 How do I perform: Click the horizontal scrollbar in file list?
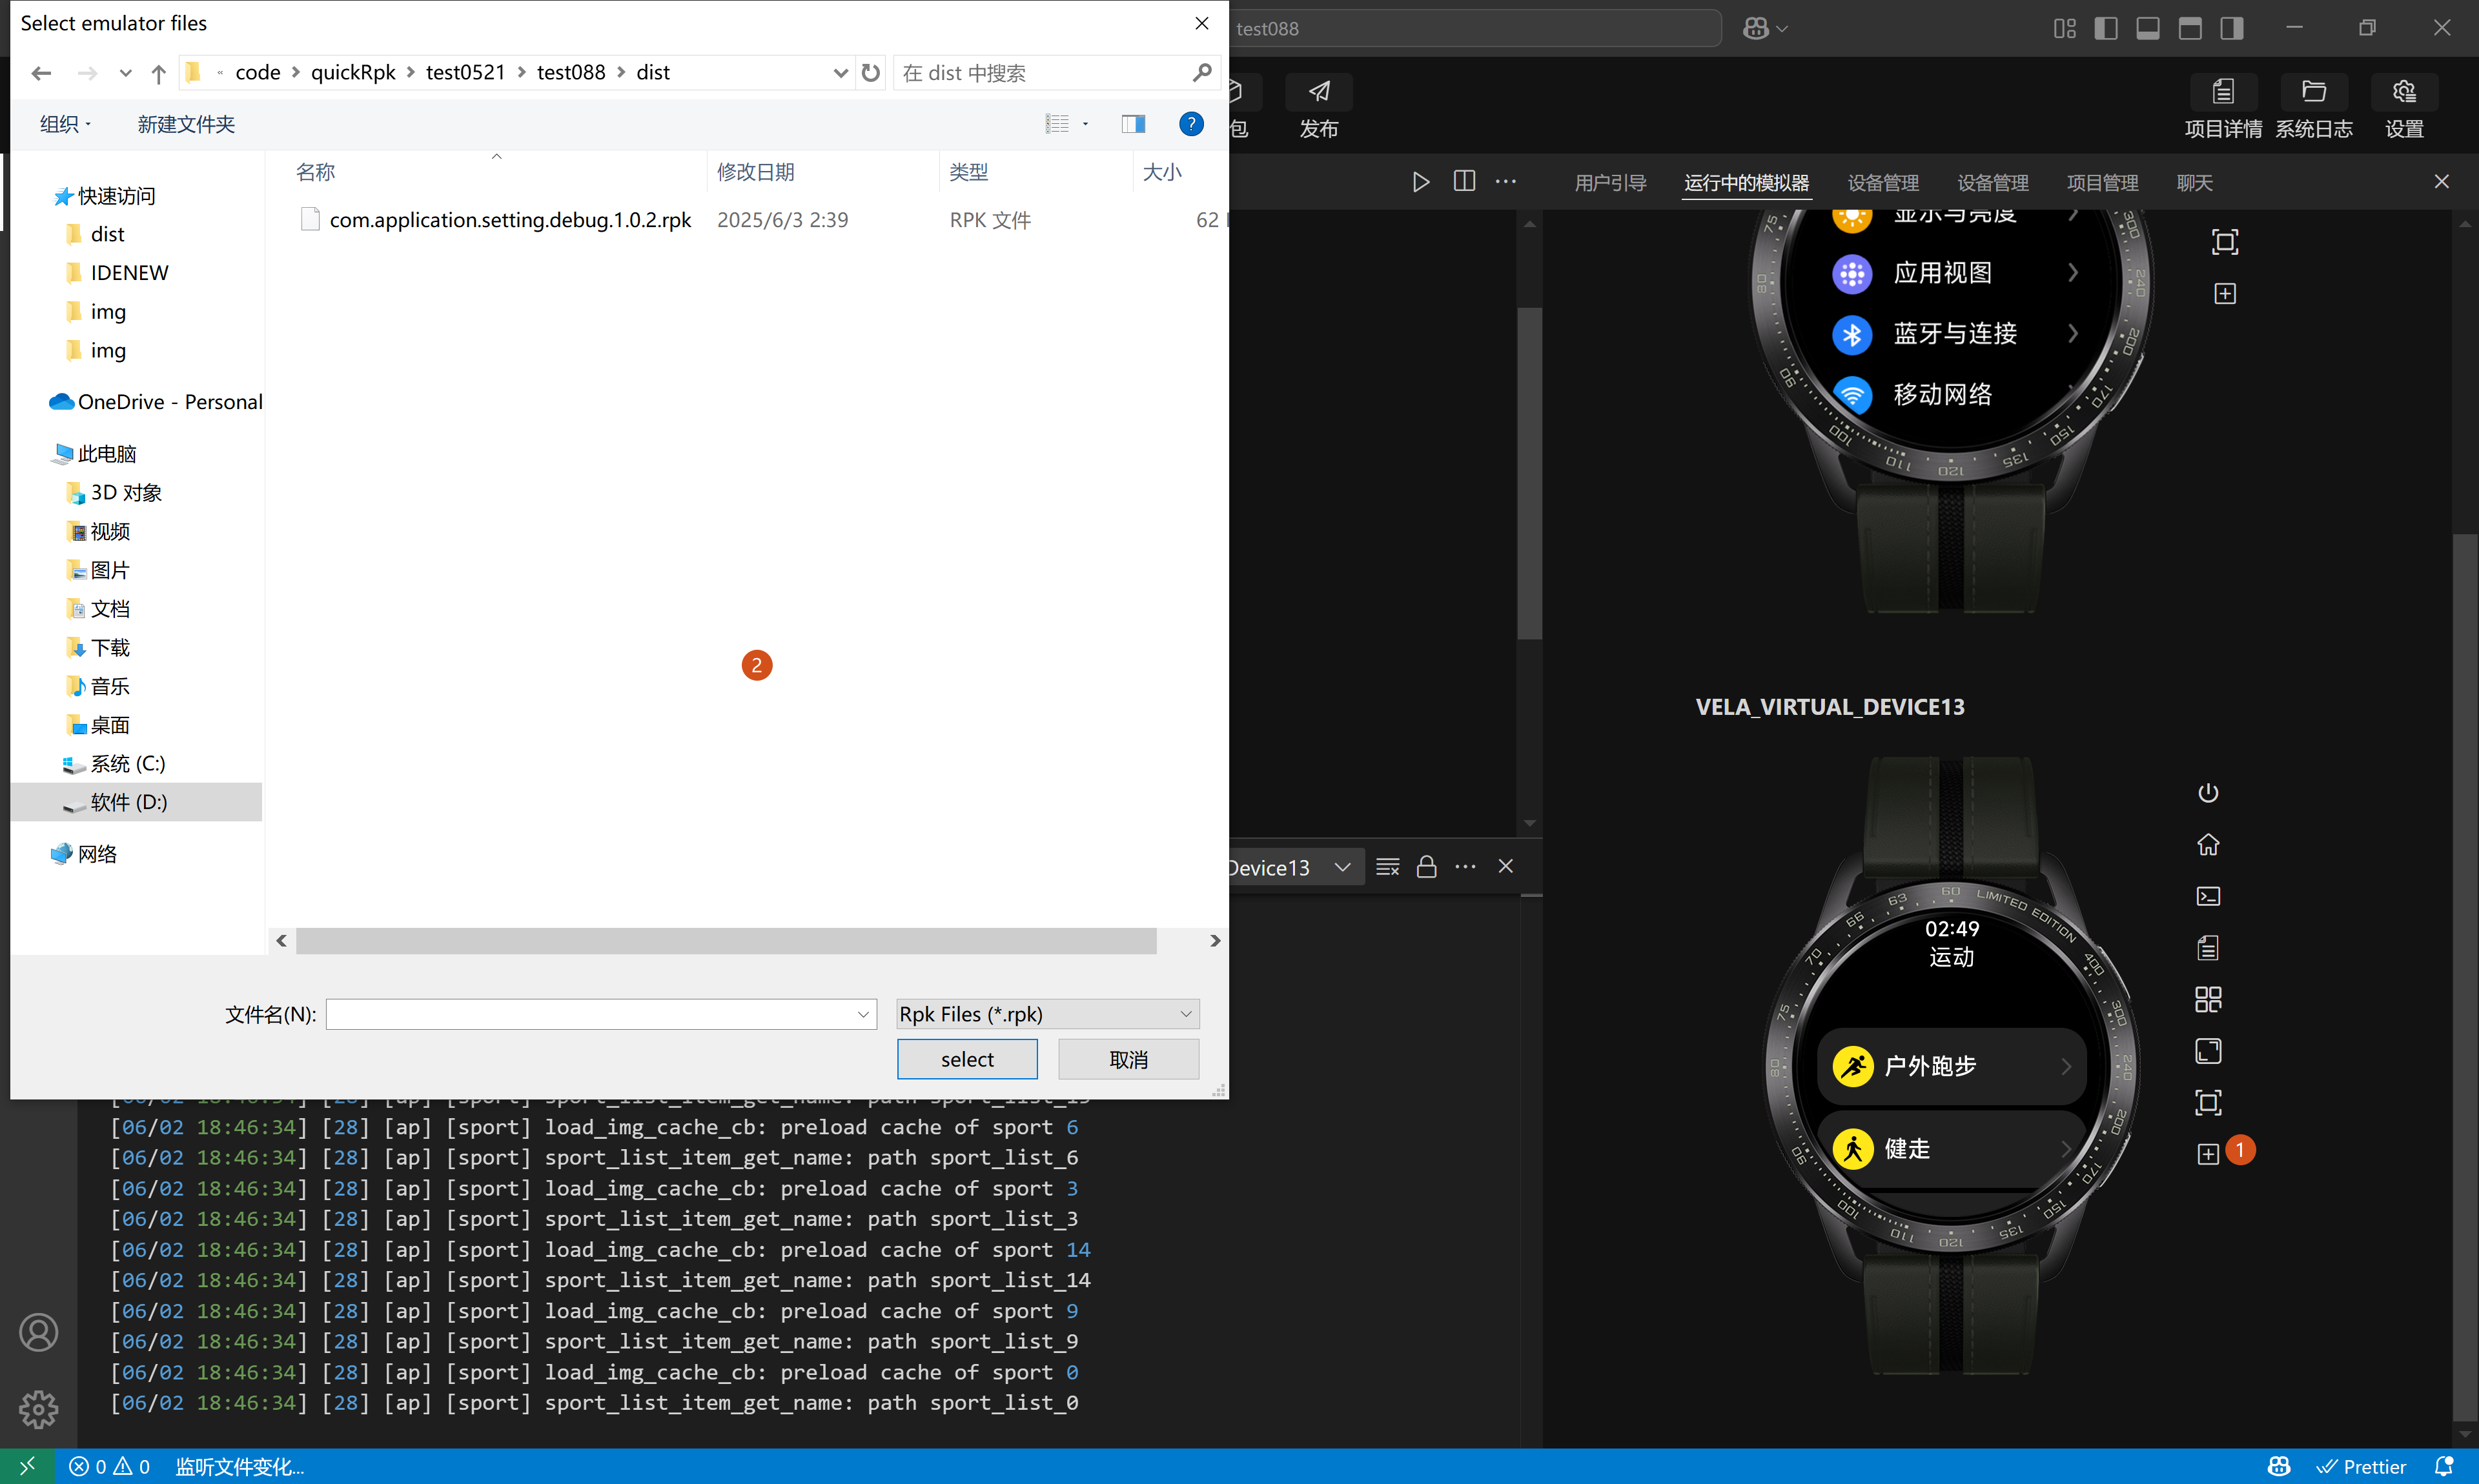726,941
